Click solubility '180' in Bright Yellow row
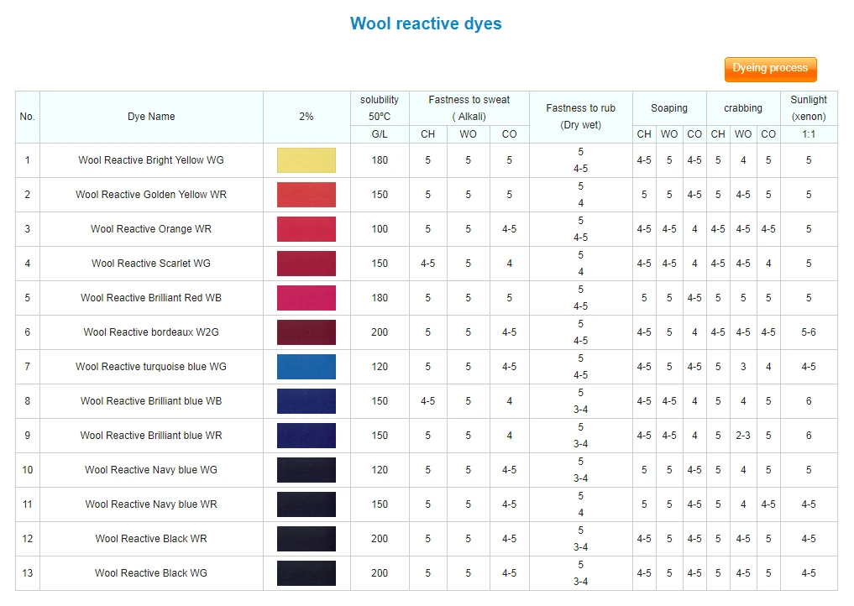 tap(380, 160)
